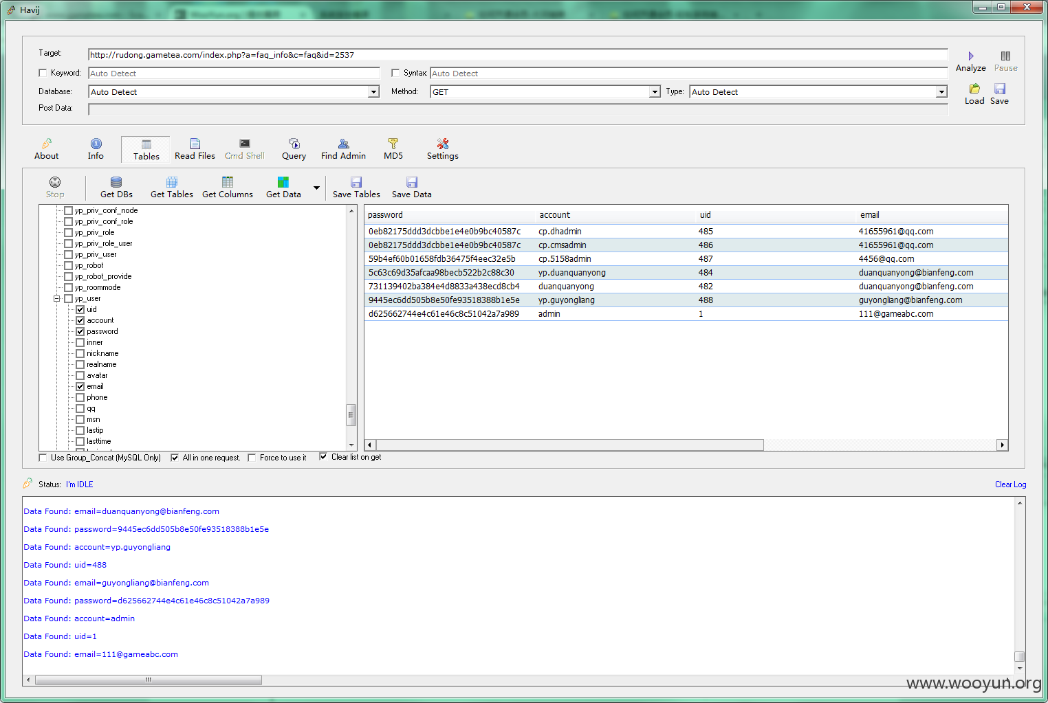The width and height of the screenshot is (1048, 703).
Task: Select yp_priv_user table in tree
Action: [x=96, y=254]
